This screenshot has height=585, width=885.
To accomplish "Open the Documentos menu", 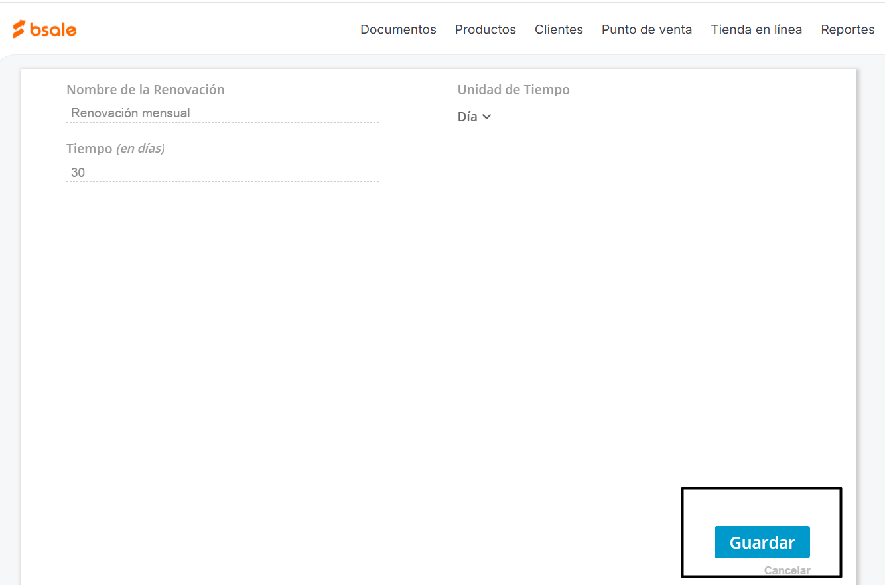I will coord(398,29).
